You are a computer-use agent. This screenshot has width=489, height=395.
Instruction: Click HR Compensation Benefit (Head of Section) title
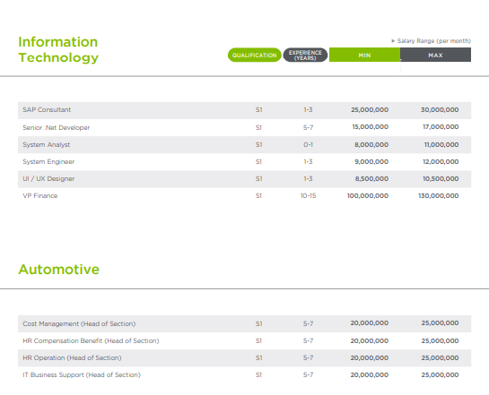(91, 341)
